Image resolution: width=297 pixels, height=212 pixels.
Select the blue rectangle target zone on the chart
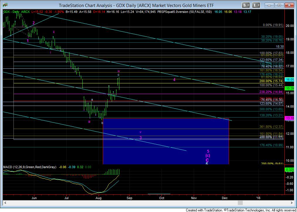[166, 141]
